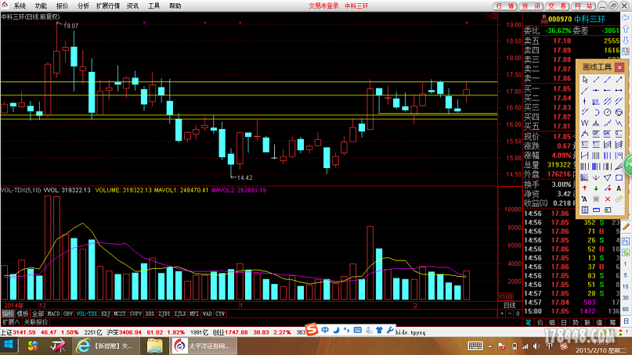Screen dimensions: 632x355
Task: Open the 工具 menu
Action: tap(153, 5)
